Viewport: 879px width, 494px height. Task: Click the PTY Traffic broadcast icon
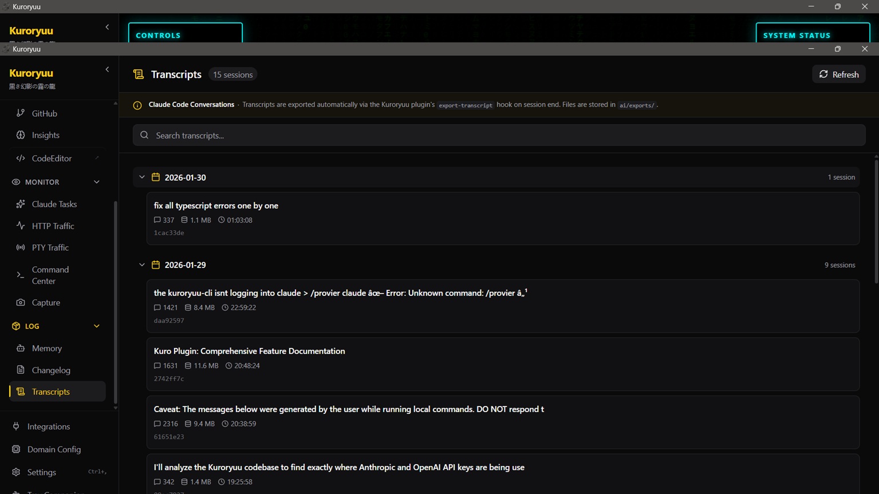click(21, 248)
